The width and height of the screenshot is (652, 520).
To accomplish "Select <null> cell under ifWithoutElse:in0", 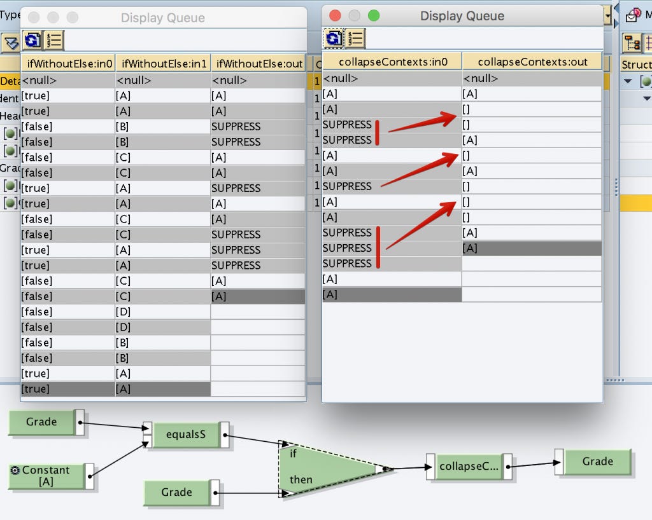I will pos(68,80).
